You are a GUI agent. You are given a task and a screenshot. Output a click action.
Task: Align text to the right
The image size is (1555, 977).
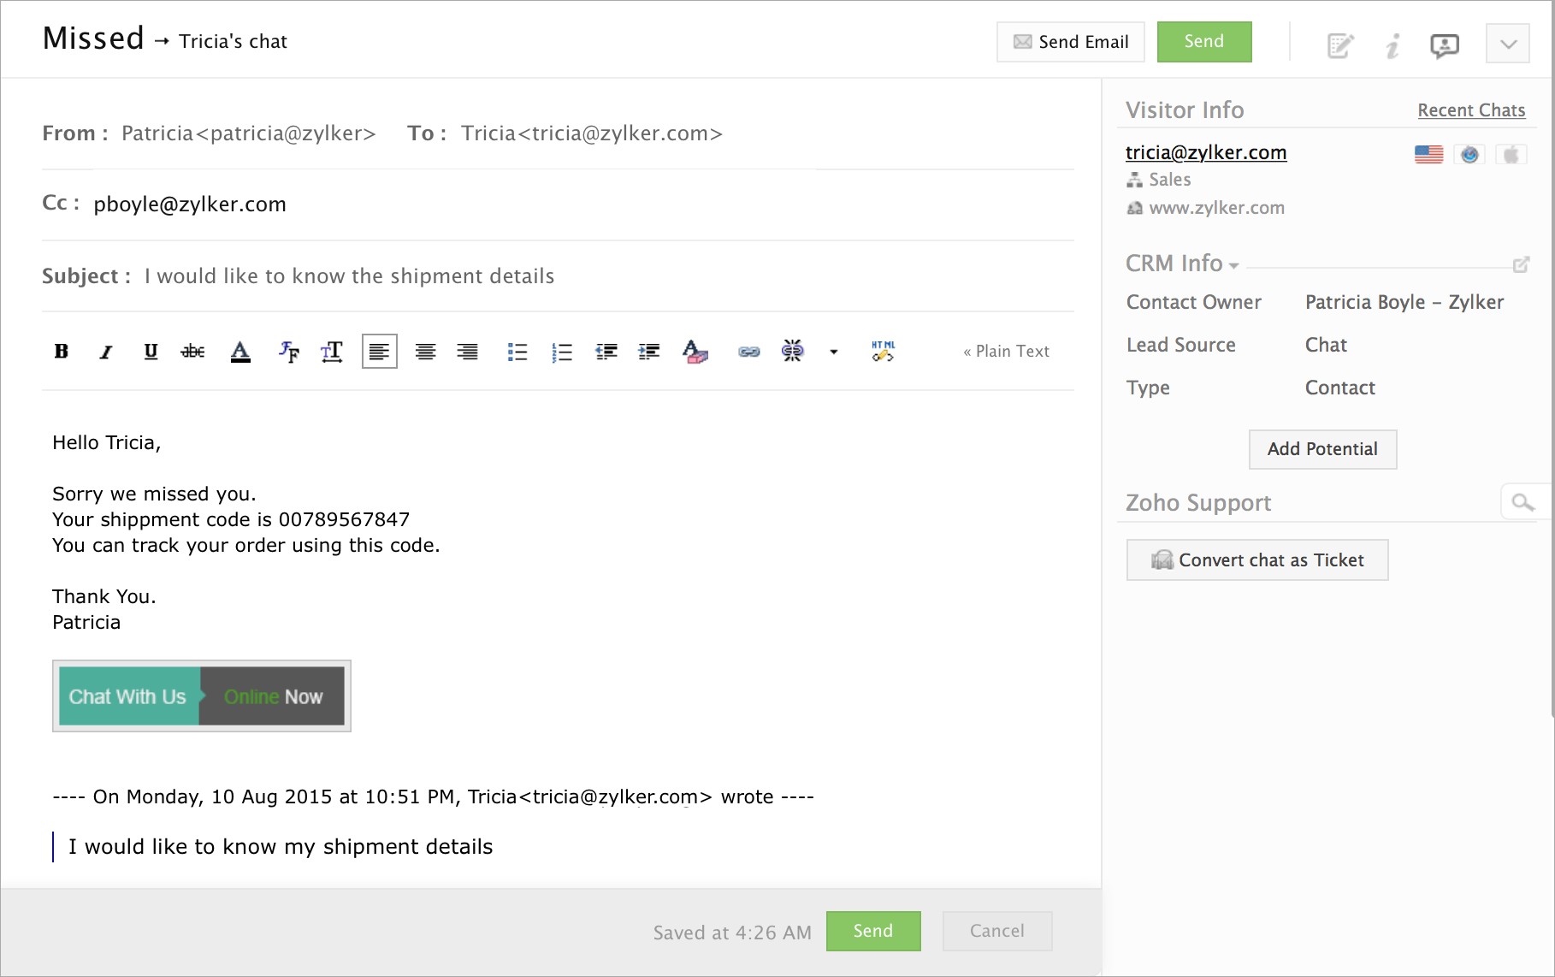coord(467,352)
